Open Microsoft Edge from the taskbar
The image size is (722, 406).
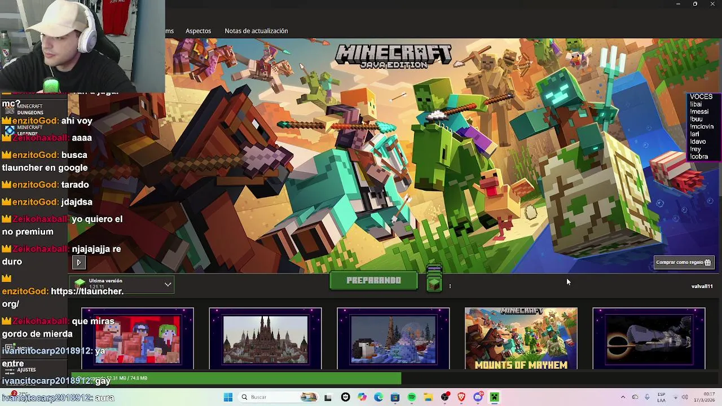pos(378,397)
